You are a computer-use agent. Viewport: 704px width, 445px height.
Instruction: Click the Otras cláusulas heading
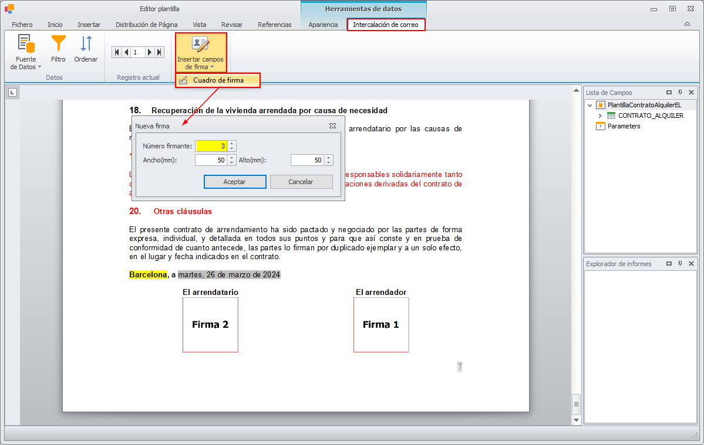[x=183, y=211]
